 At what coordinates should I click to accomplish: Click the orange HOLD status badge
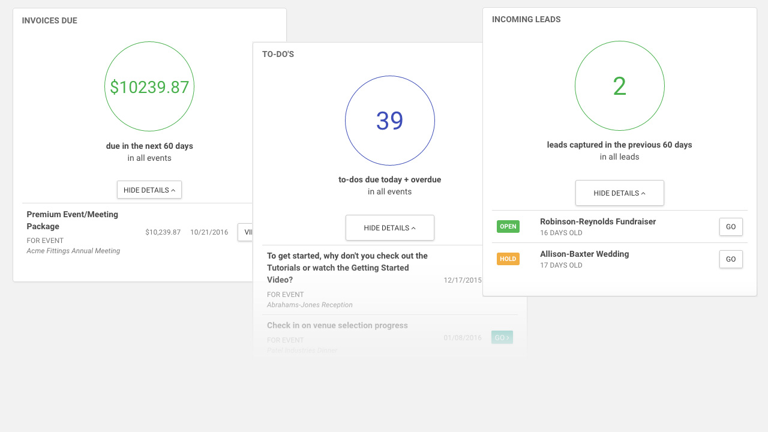click(x=508, y=259)
